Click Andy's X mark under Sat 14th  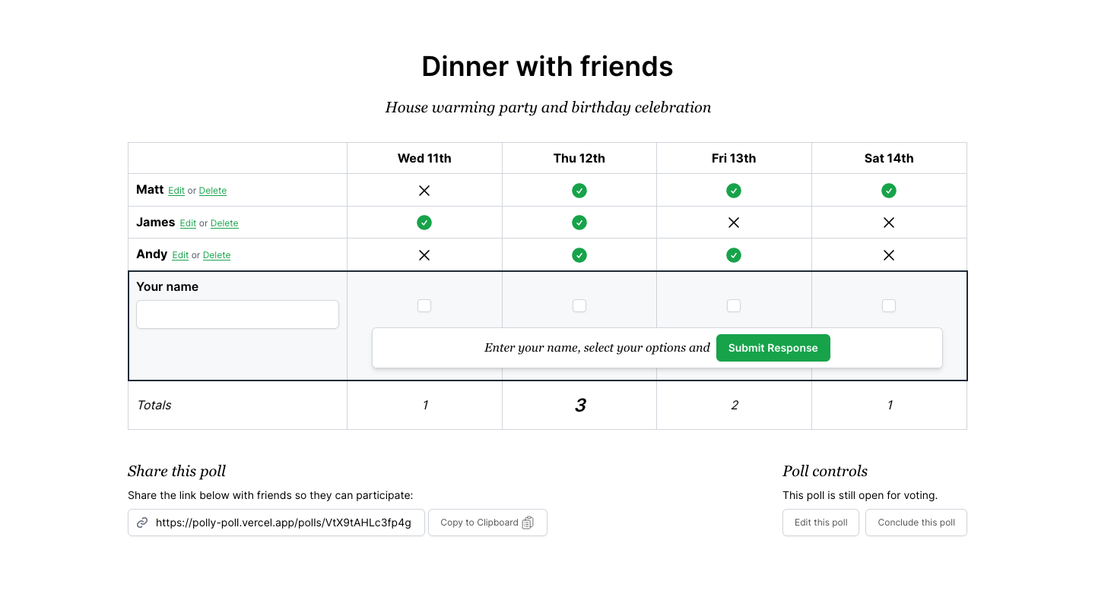(889, 255)
